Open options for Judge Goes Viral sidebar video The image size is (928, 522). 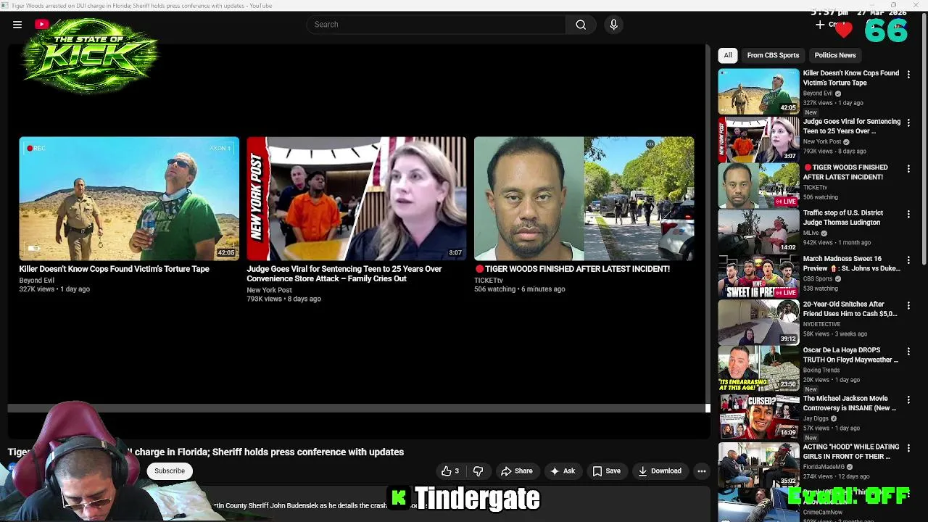(908, 123)
